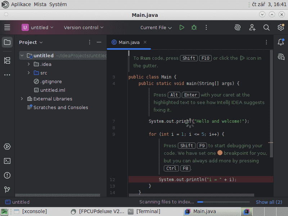Expand External Libraries node

[22, 99]
